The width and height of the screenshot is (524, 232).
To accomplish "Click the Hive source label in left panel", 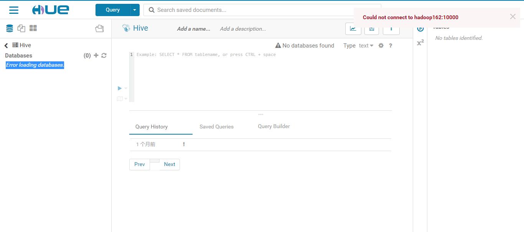I will click(22, 45).
